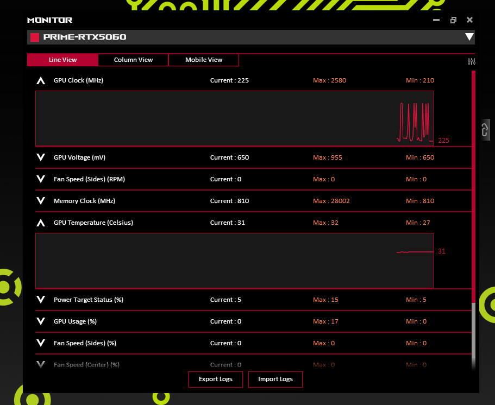Click the Fan Speed (Sides) (RPM) label
Image resolution: width=495 pixels, height=405 pixels.
point(89,179)
